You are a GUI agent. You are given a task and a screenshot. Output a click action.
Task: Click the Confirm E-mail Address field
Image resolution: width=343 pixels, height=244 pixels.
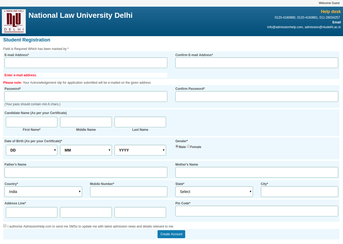[x=256, y=62]
